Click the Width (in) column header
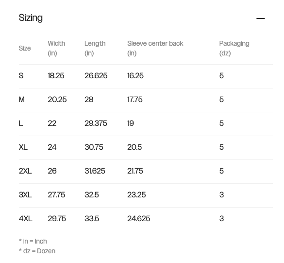Viewport: 284px width, 263px height. point(56,48)
